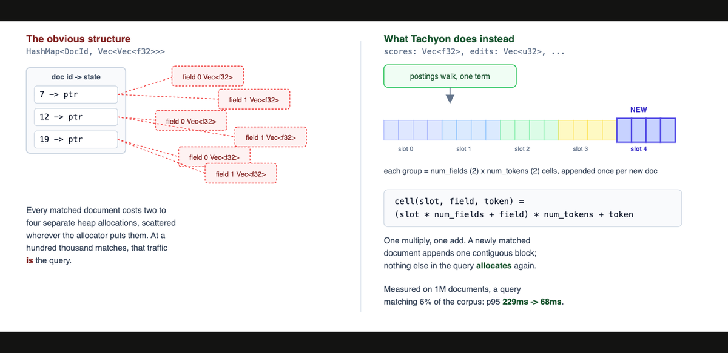The width and height of the screenshot is (728, 353).
Task: Click the 'slot 0' label
Action: pos(405,148)
